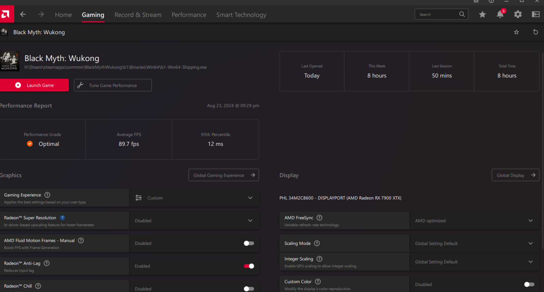Screen dimensions: 544x292
Task: Switch to the Gaming tab
Action: (93, 15)
